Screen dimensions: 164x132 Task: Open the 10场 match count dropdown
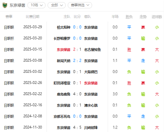(x=36, y=5)
